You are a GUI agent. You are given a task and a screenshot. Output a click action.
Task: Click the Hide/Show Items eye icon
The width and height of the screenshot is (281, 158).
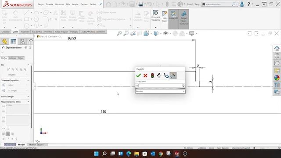166,33
